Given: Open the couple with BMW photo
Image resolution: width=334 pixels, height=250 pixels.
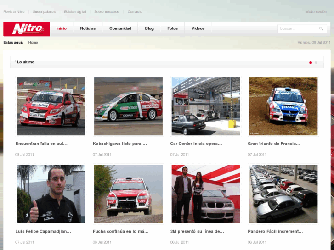Looking at the screenshot, I should coord(206,194).
